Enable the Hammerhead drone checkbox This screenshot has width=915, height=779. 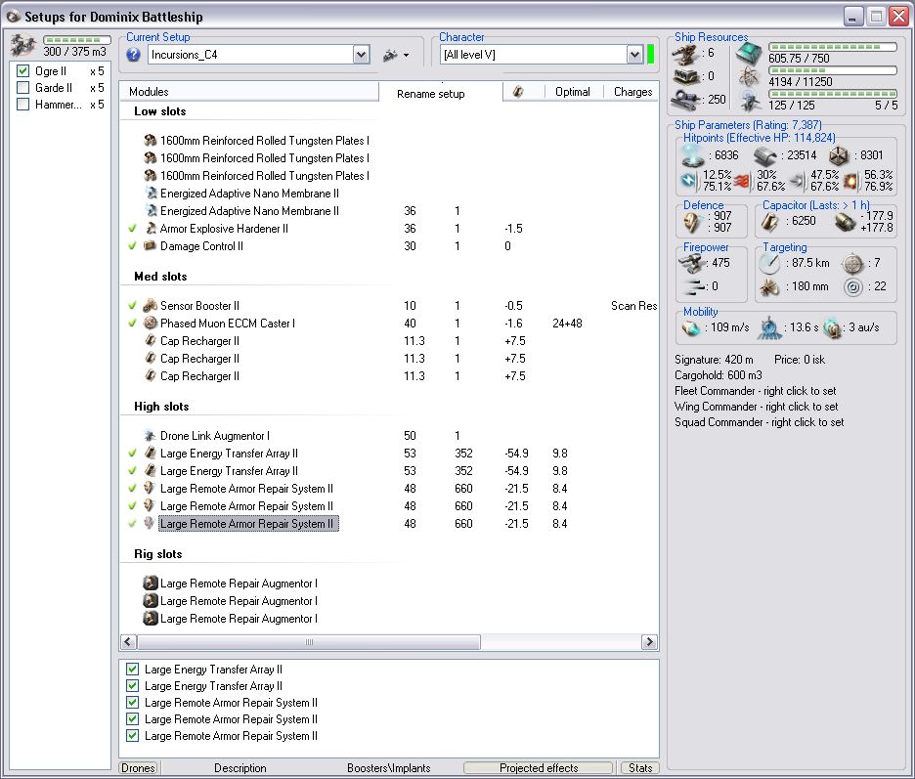[x=22, y=105]
